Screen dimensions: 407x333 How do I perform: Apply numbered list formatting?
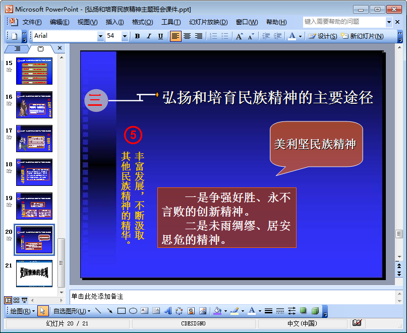pos(213,36)
